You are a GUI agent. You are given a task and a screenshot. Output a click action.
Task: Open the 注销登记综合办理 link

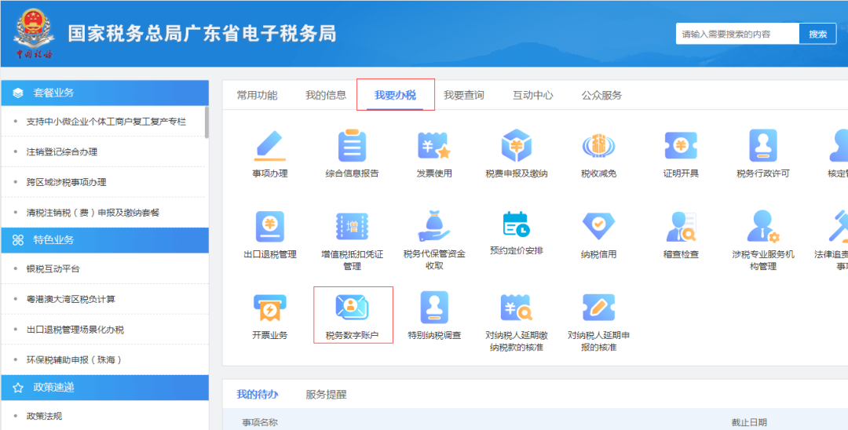click(62, 151)
